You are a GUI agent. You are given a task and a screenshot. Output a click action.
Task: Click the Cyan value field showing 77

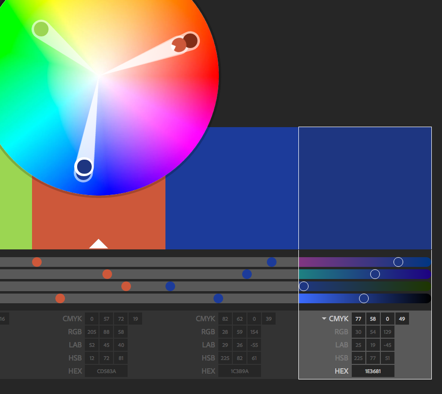358,319
